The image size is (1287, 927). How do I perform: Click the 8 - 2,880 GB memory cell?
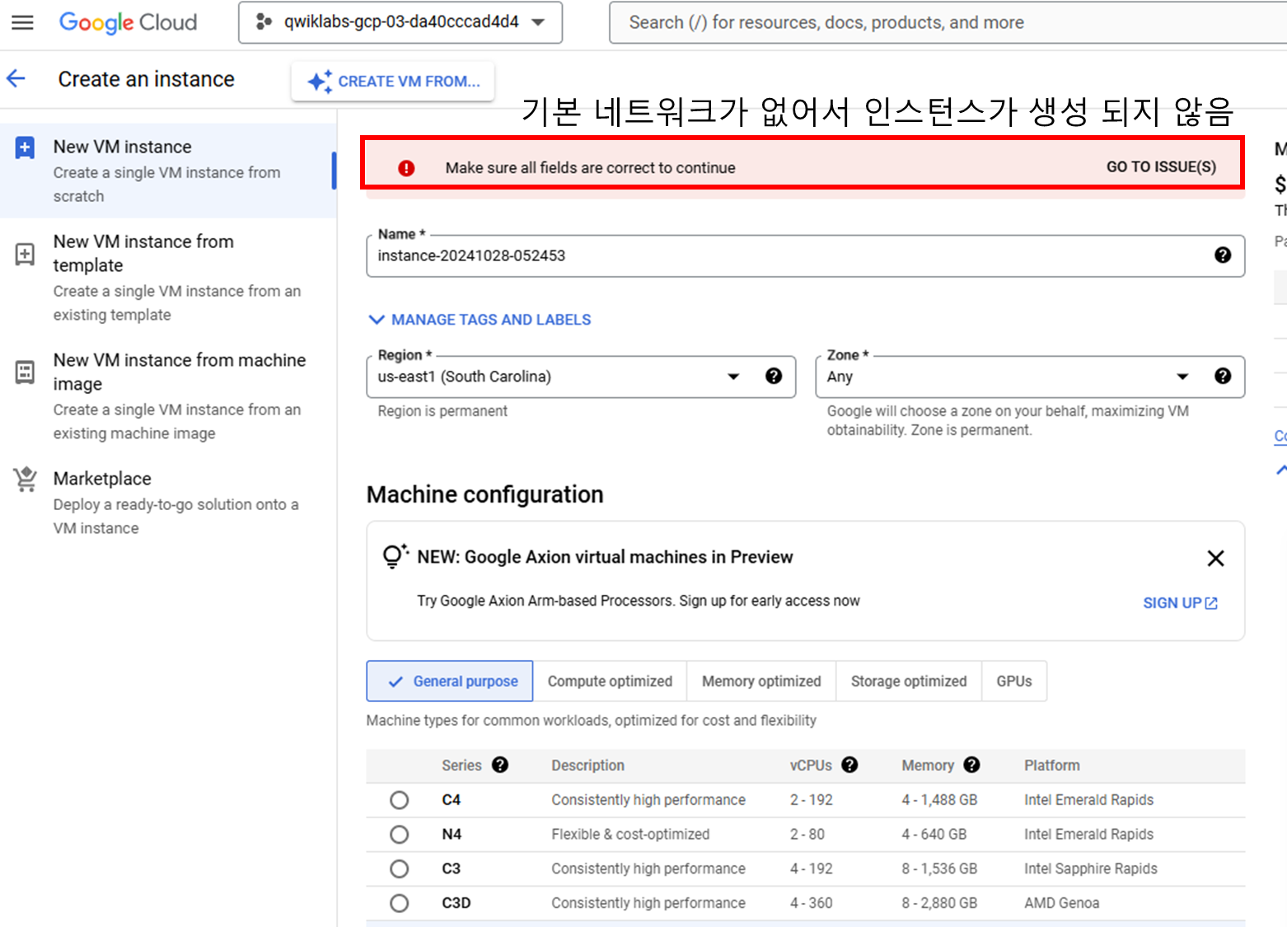[x=939, y=903]
